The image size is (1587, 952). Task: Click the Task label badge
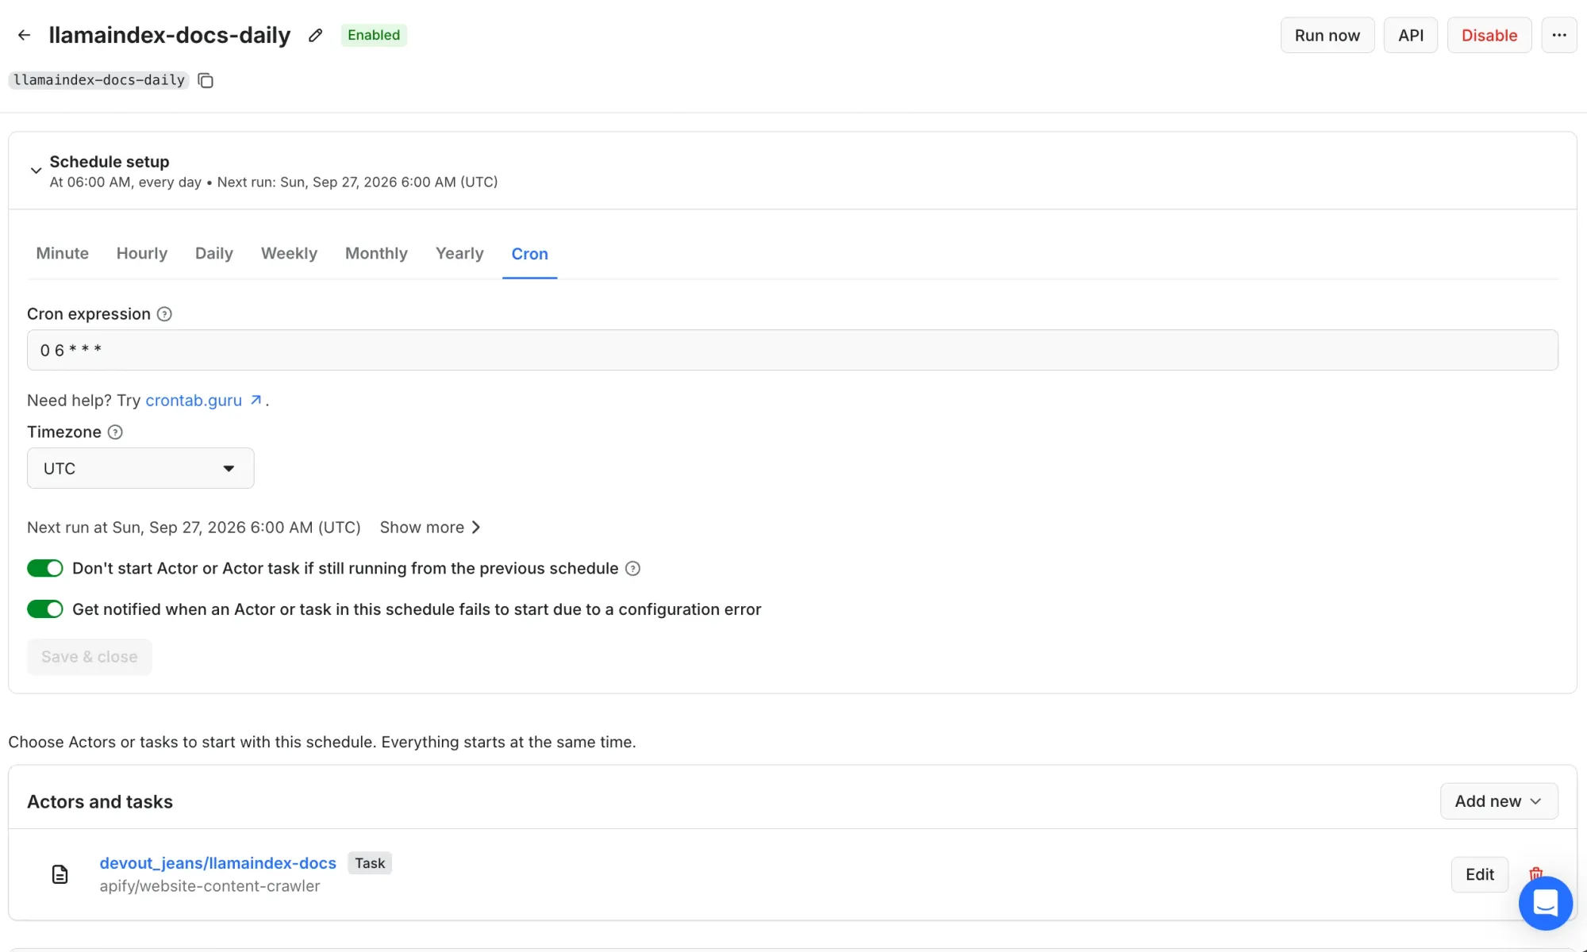370,863
